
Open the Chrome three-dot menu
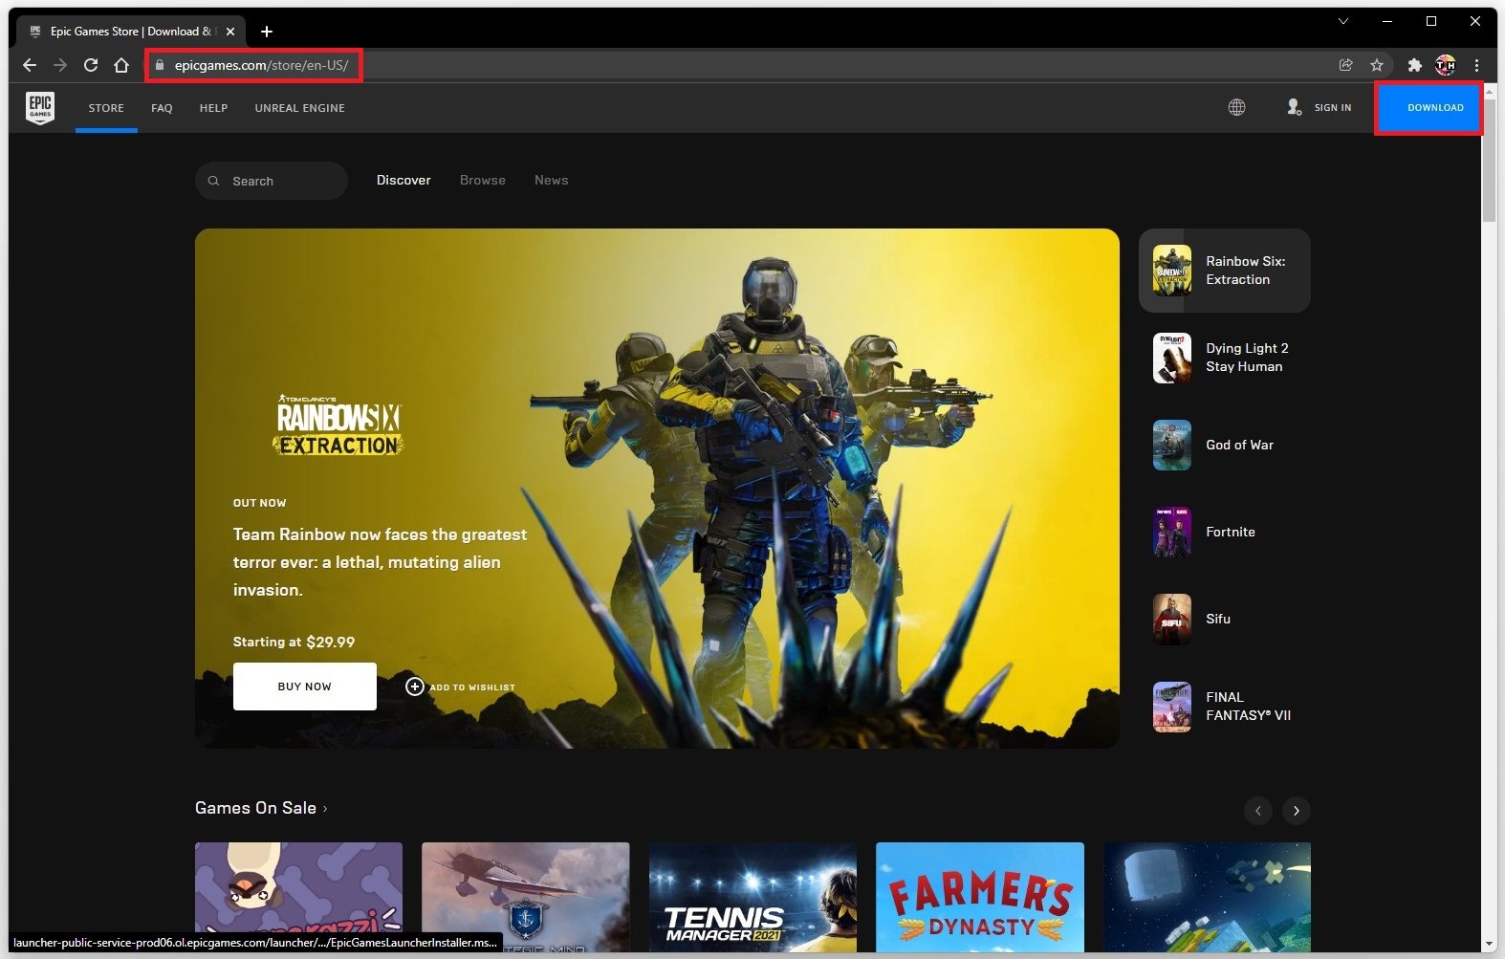pyautogui.click(x=1476, y=65)
